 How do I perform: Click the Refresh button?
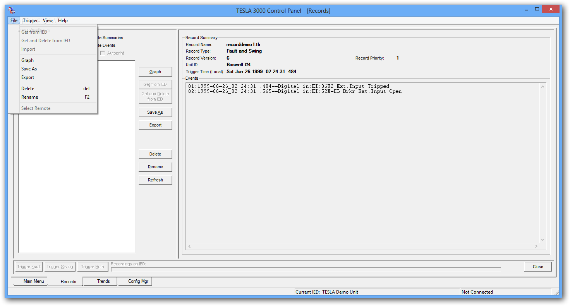coord(155,180)
